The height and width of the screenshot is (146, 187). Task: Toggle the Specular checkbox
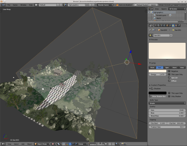169,78
